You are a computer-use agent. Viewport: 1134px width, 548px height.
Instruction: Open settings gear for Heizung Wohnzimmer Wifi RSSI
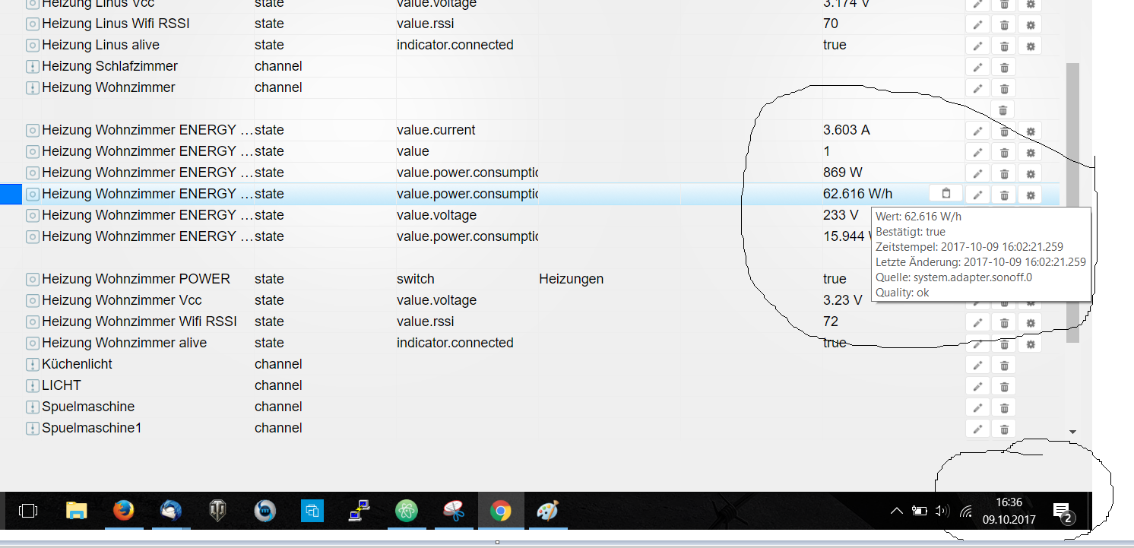click(x=1030, y=322)
